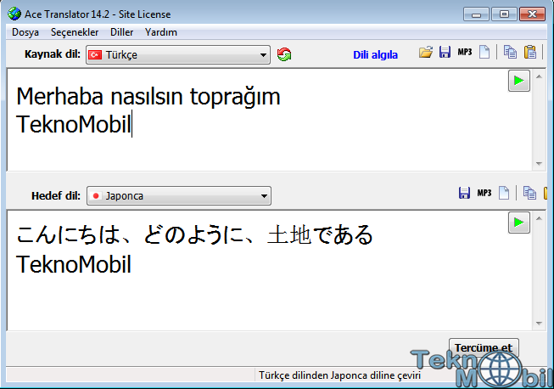
Task: Click the Dili algıla link
Action: pyautogui.click(x=375, y=55)
